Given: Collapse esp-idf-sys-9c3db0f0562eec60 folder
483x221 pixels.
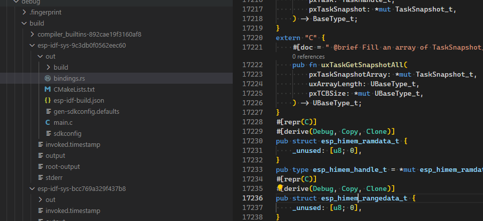Looking at the screenshot, I should click(32, 46).
